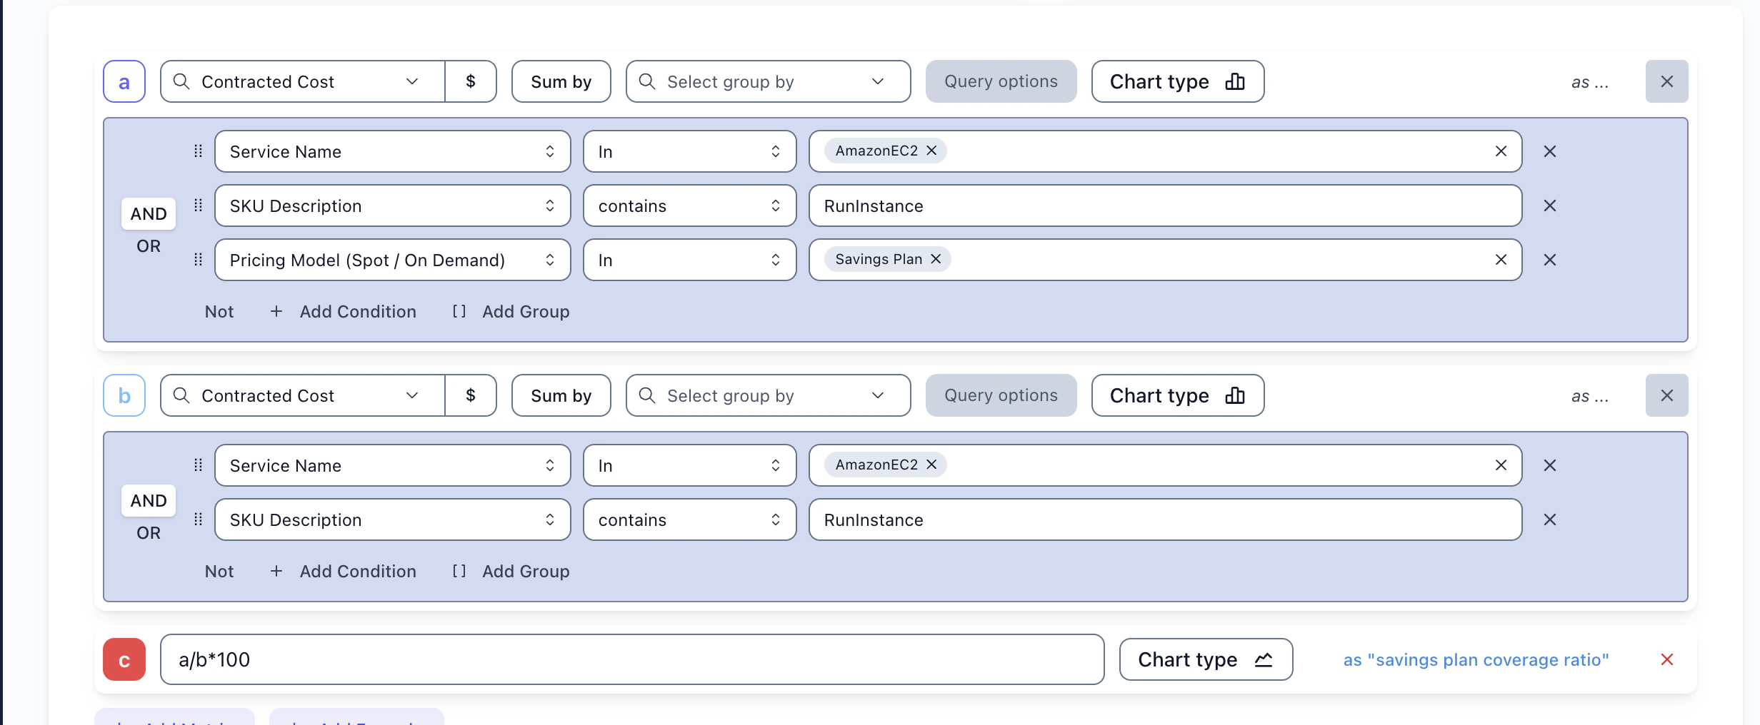Clear all values in query b Service Name
1760x725 pixels.
click(x=1501, y=465)
